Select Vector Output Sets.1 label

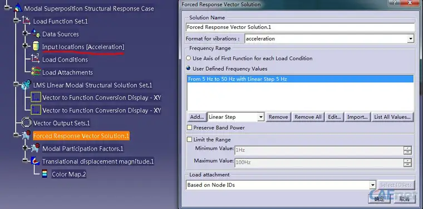pyautogui.click(x=62, y=123)
